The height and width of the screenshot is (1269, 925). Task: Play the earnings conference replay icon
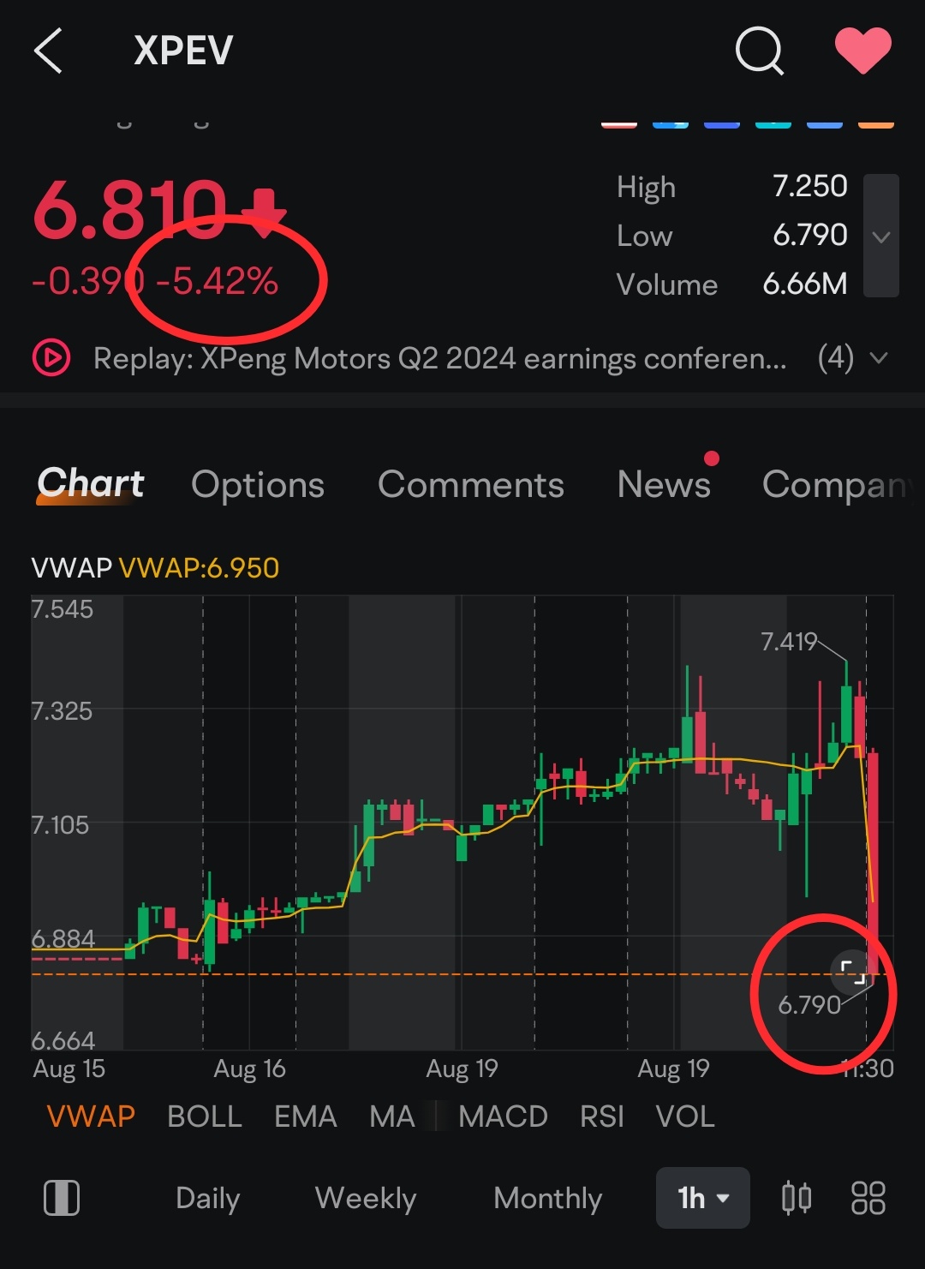(51, 358)
